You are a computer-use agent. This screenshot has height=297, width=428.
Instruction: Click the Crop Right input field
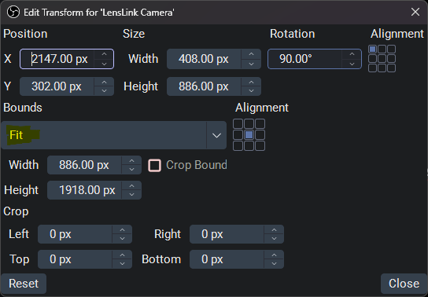(237, 234)
